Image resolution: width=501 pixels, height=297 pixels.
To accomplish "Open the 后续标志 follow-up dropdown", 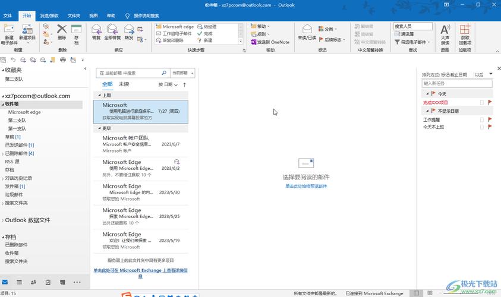I will tap(332, 40).
